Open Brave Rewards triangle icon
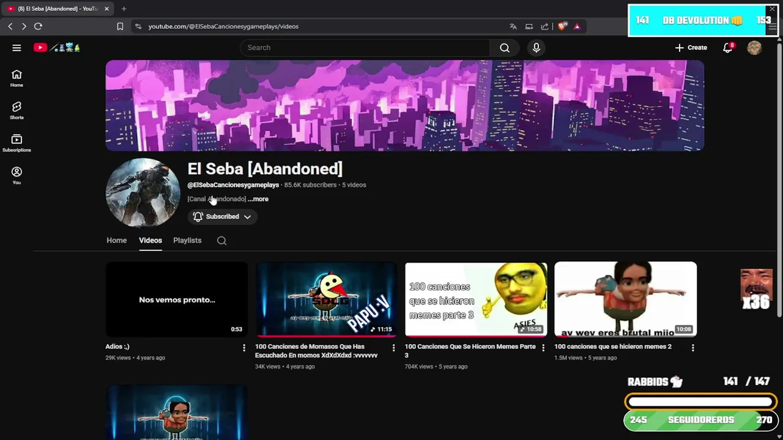Image resolution: width=783 pixels, height=440 pixels. [x=577, y=26]
